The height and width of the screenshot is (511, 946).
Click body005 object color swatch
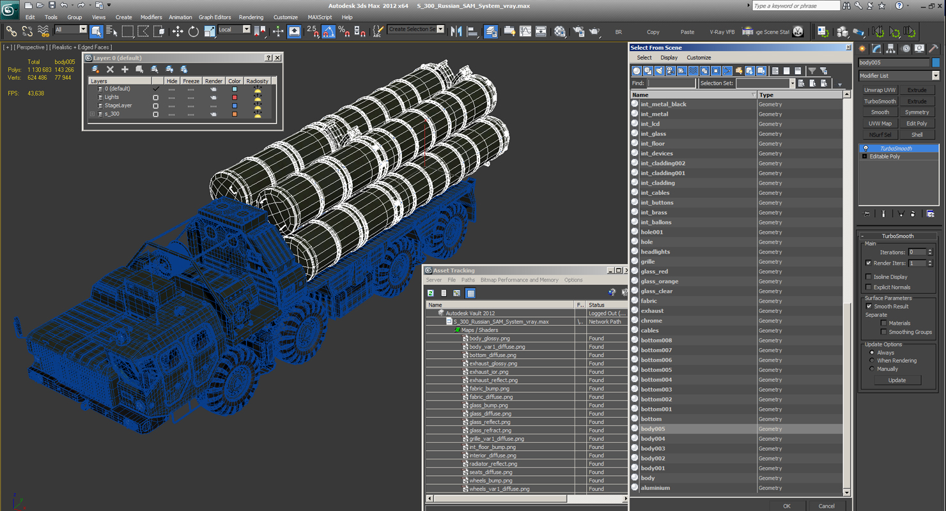[936, 63]
